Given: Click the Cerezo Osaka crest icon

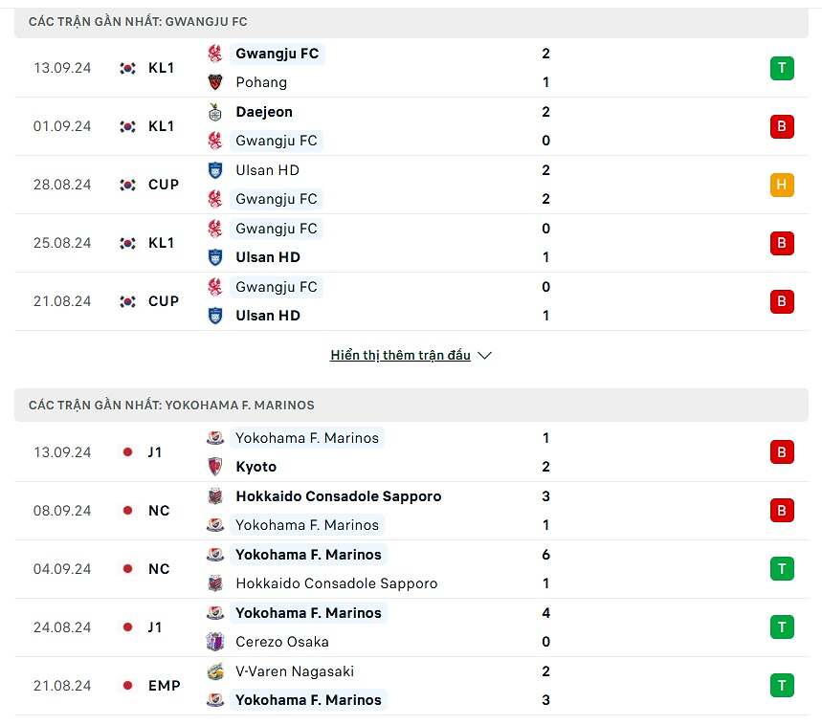Looking at the screenshot, I should point(215,642).
